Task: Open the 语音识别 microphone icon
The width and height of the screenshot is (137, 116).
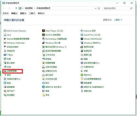Action: (x=82, y=91)
